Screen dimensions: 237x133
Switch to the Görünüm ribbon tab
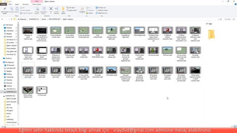tap(26, 4)
